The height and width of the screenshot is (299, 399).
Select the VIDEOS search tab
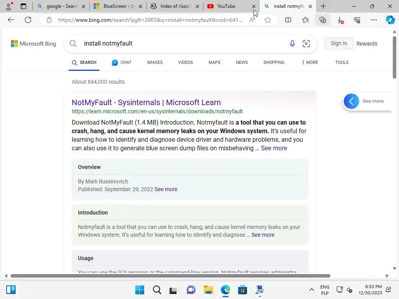(x=185, y=62)
